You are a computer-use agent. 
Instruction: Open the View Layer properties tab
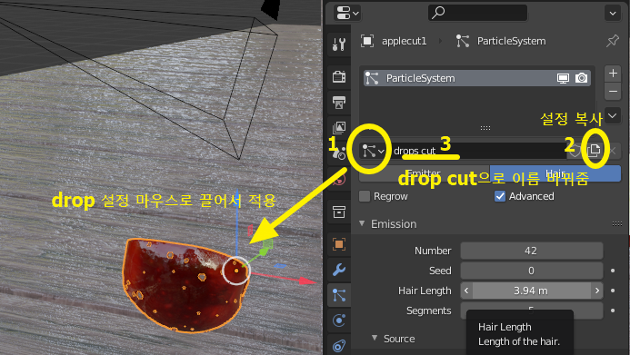pos(339,127)
